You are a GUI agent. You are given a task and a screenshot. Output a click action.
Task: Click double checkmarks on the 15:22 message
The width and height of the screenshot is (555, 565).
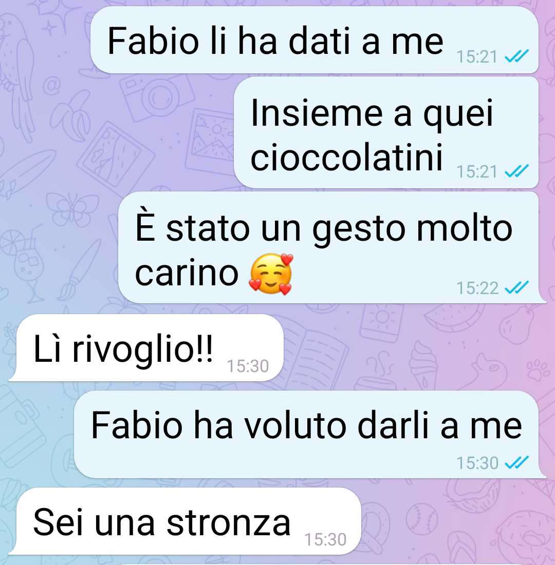[516, 287]
